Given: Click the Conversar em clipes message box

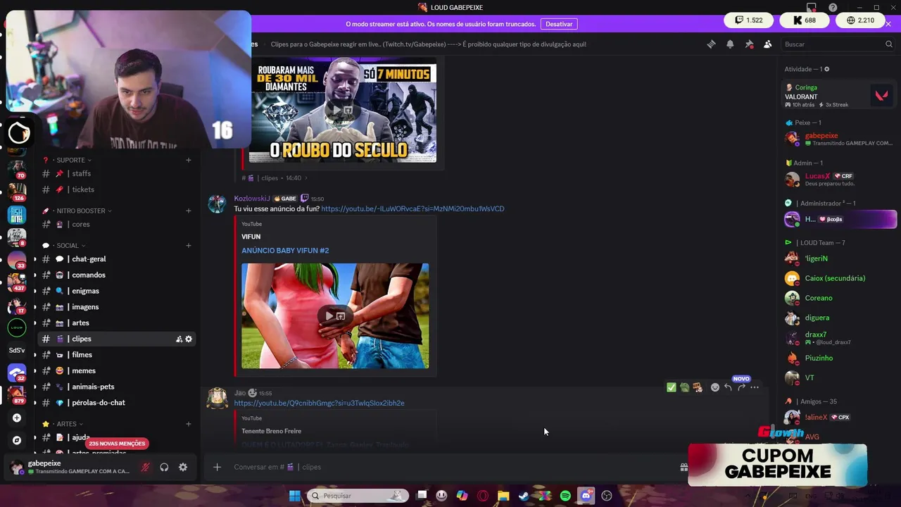Looking at the screenshot, I should click(450, 467).
